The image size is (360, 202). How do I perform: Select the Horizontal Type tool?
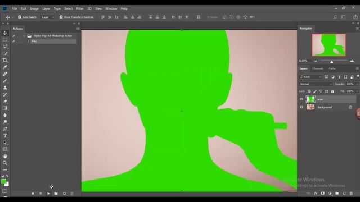[5, 136]
